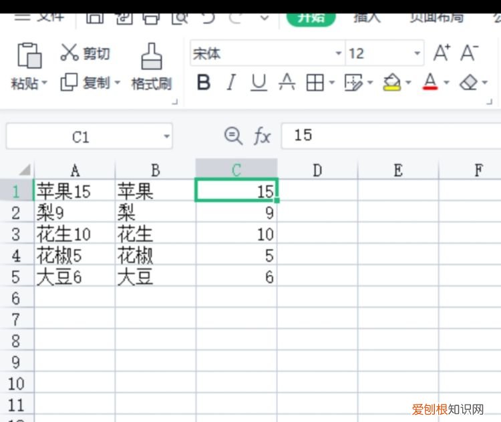This screenshot has height=422, width=501.
Task: Select cell B2 containing 梨
Action: point(155,212)
